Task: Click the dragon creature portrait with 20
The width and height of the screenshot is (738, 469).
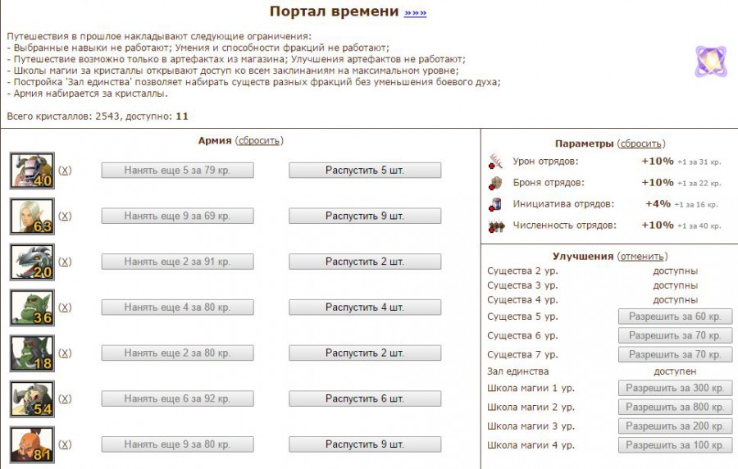Action: pos(32,262)
